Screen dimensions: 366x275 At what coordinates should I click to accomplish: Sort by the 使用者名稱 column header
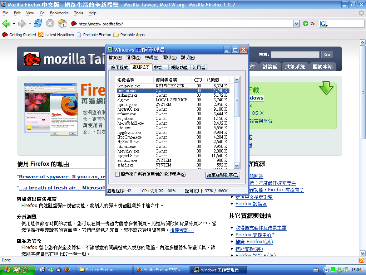point(173,80)
